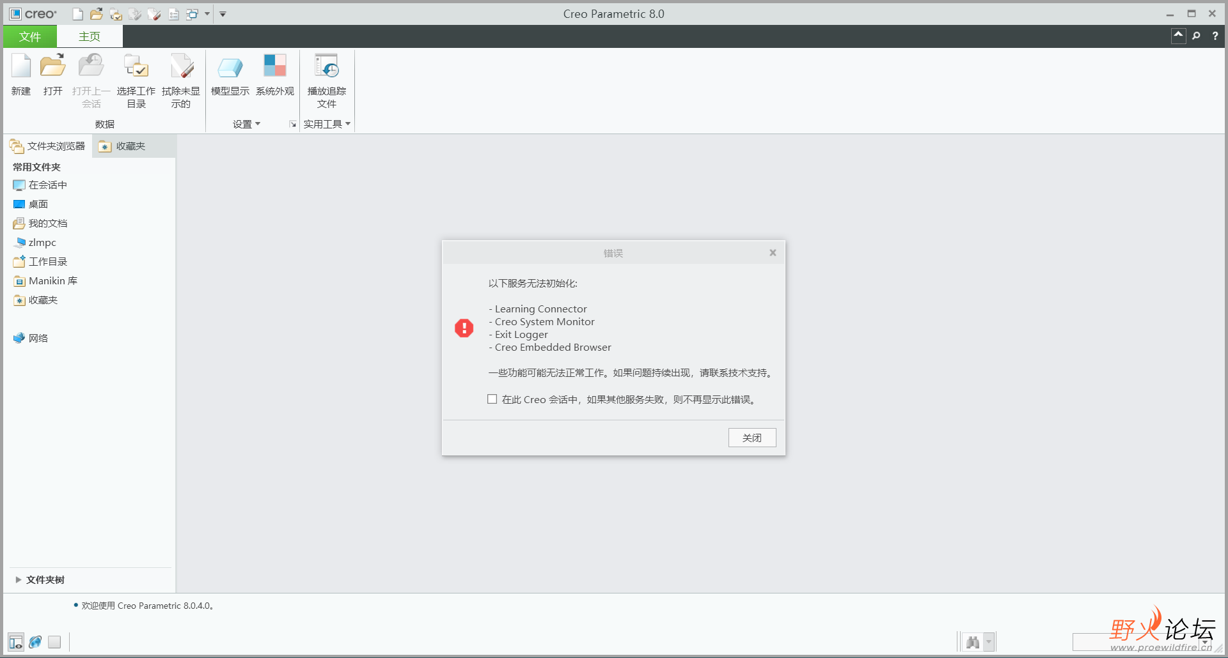Select 在会话中 in common folders
The height and width of the screenshot is (658, 1228).
pos(40,185)
